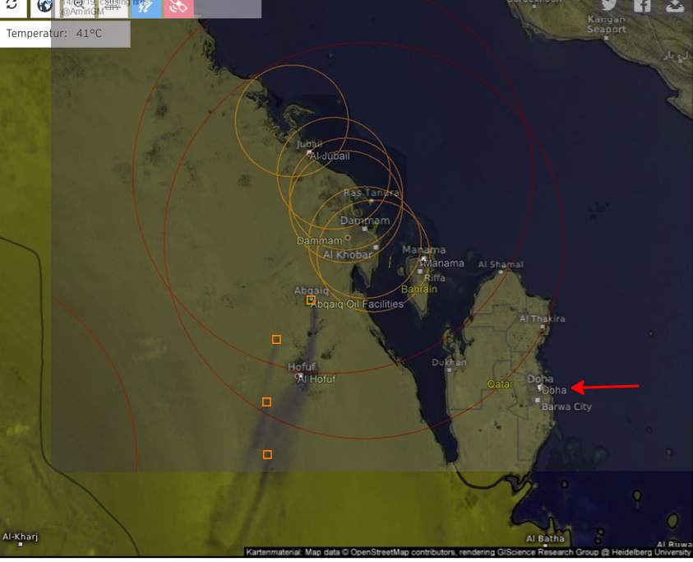
Task: Click the refresh arrows icon
Action: click(x=12, y=7)
